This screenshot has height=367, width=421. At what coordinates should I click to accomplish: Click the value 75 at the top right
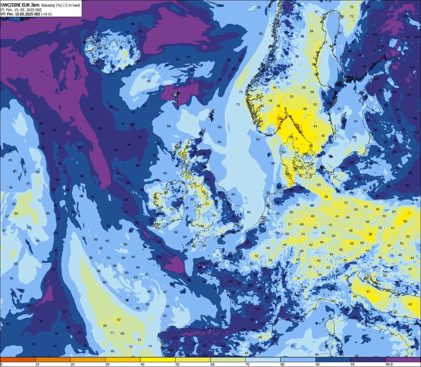[352, 7]
